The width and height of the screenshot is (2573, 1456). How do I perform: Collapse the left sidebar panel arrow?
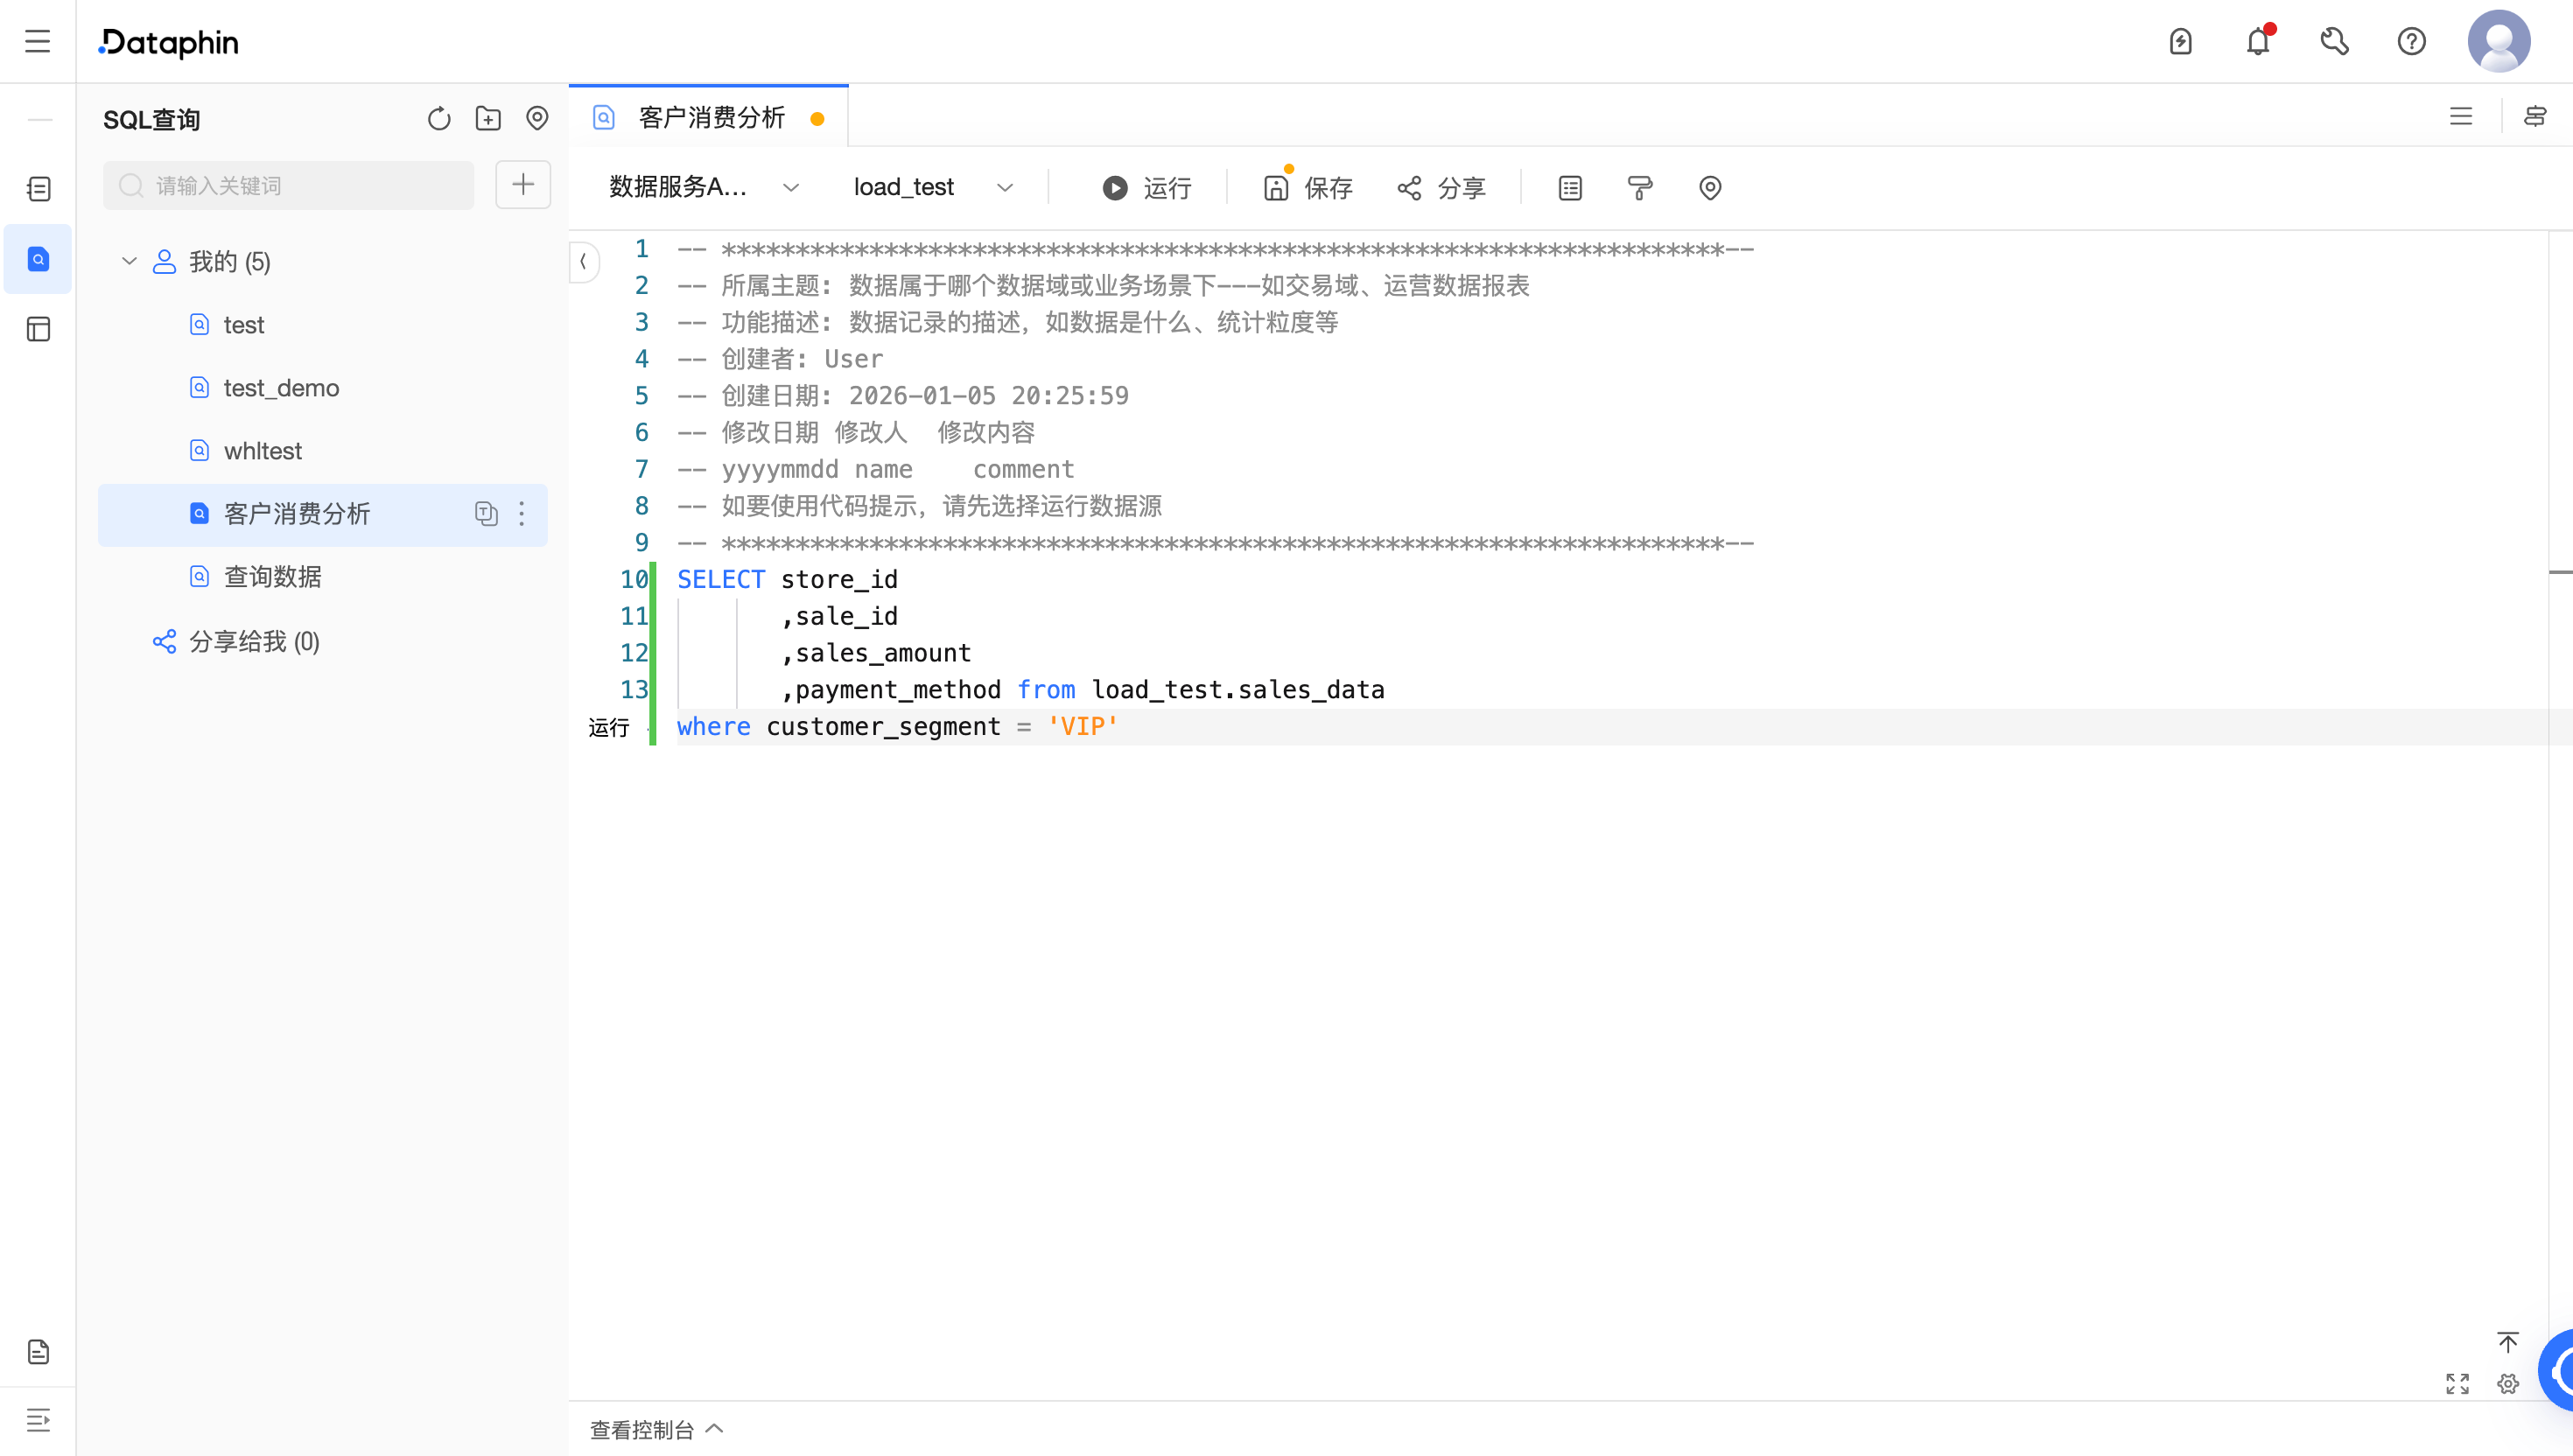click(584, 262)
